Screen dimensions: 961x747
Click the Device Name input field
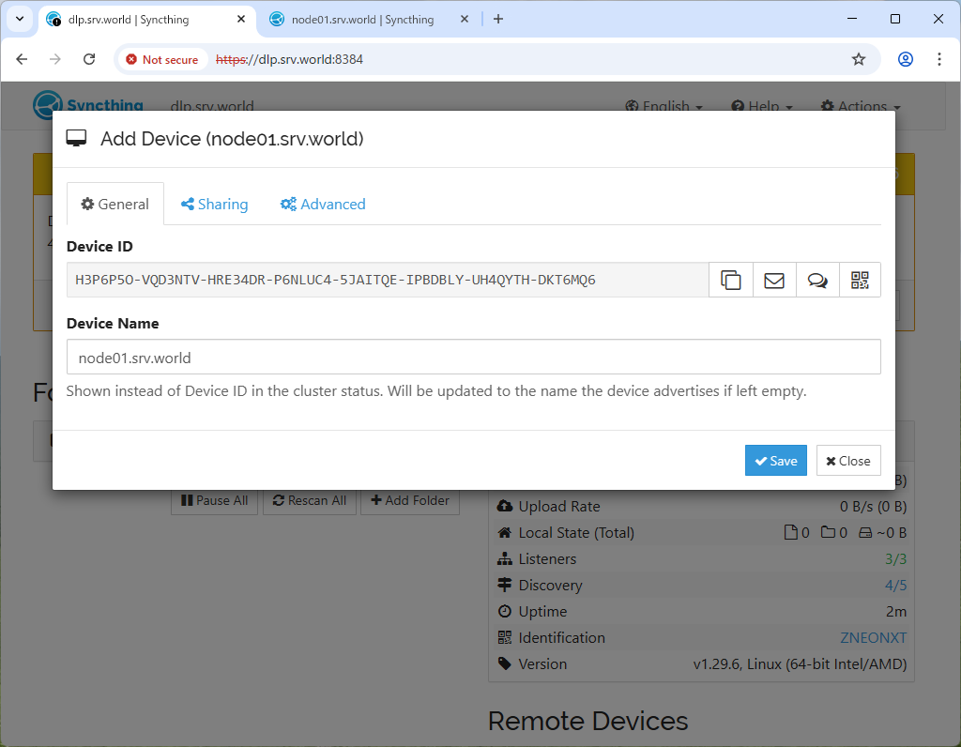(x=474, y=358)
